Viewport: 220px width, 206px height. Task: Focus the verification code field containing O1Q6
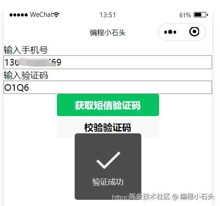tap(108, 87)
